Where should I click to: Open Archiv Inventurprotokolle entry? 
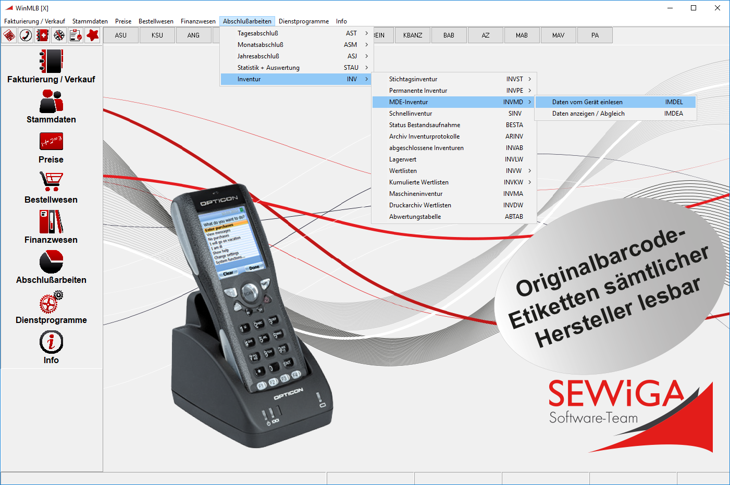454,136
